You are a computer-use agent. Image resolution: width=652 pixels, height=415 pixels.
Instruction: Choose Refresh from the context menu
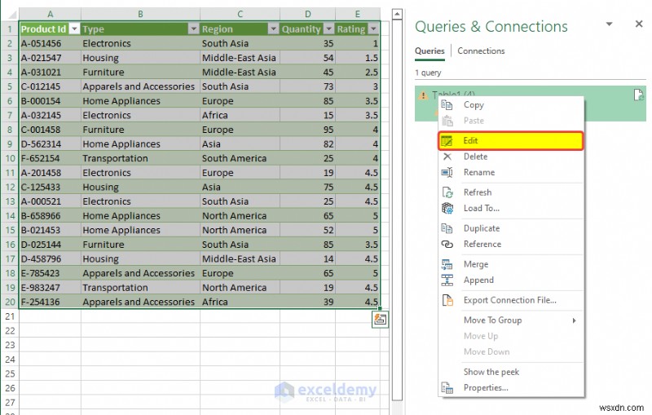click(512, 192)
